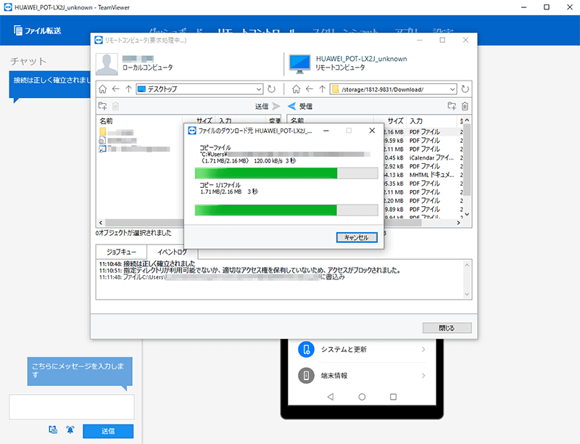Refresh the local デスクトップ folder listing

[271, 89]
